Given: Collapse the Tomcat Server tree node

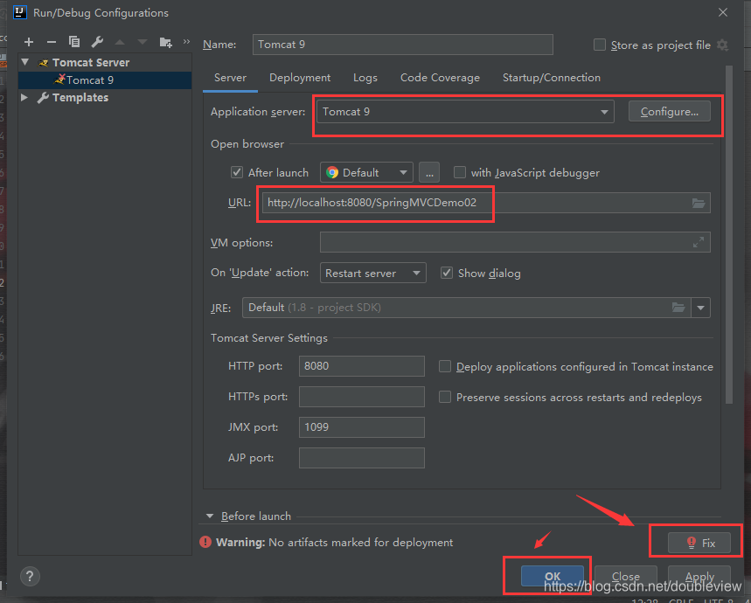Looking at the screenshot, I should tap(25, 62).
